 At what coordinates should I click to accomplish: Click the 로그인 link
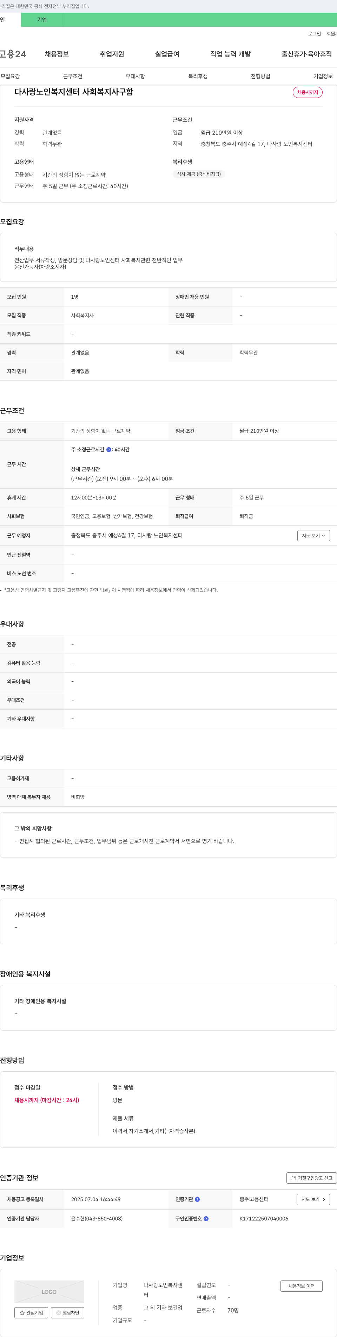(314, 34)
